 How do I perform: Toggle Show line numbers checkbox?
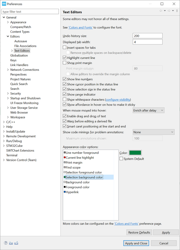coord(65,79)
